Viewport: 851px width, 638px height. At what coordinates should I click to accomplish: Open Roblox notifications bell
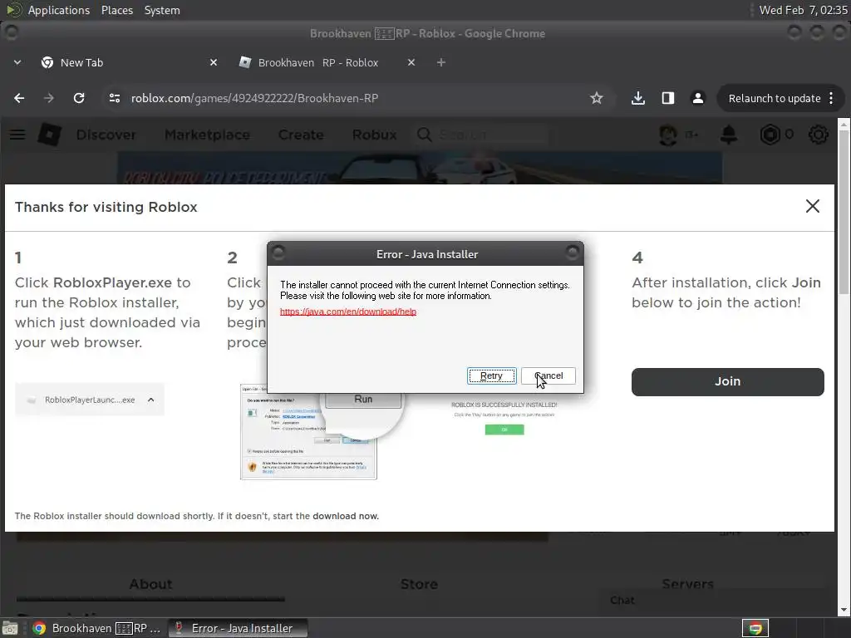[x=728, y=135]
